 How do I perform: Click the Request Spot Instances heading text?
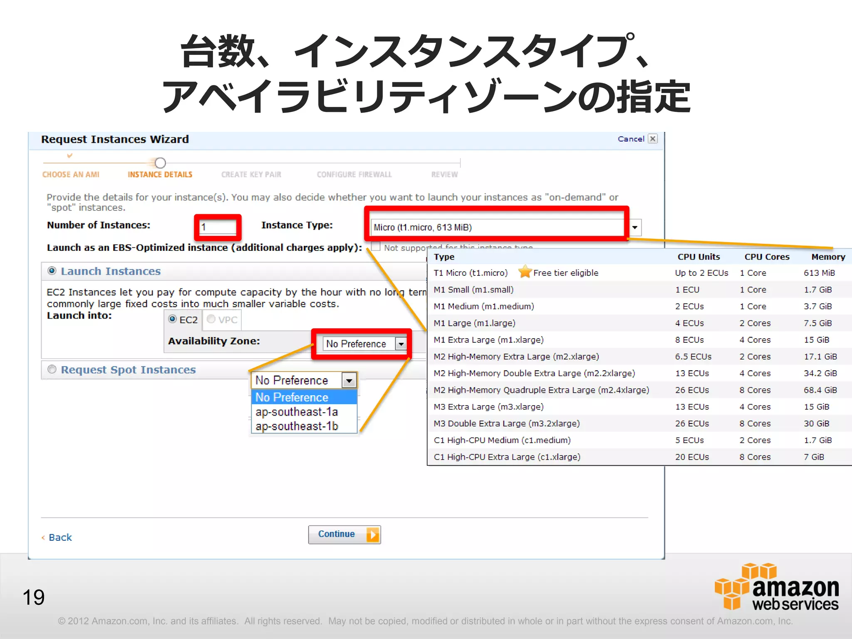coord(128,370)
